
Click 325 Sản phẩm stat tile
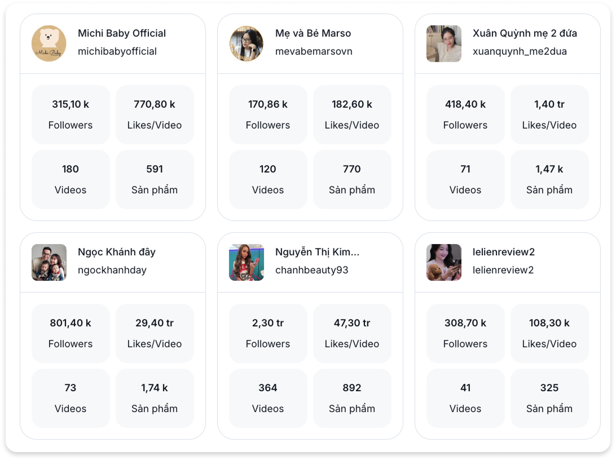[x=549, y=398]
